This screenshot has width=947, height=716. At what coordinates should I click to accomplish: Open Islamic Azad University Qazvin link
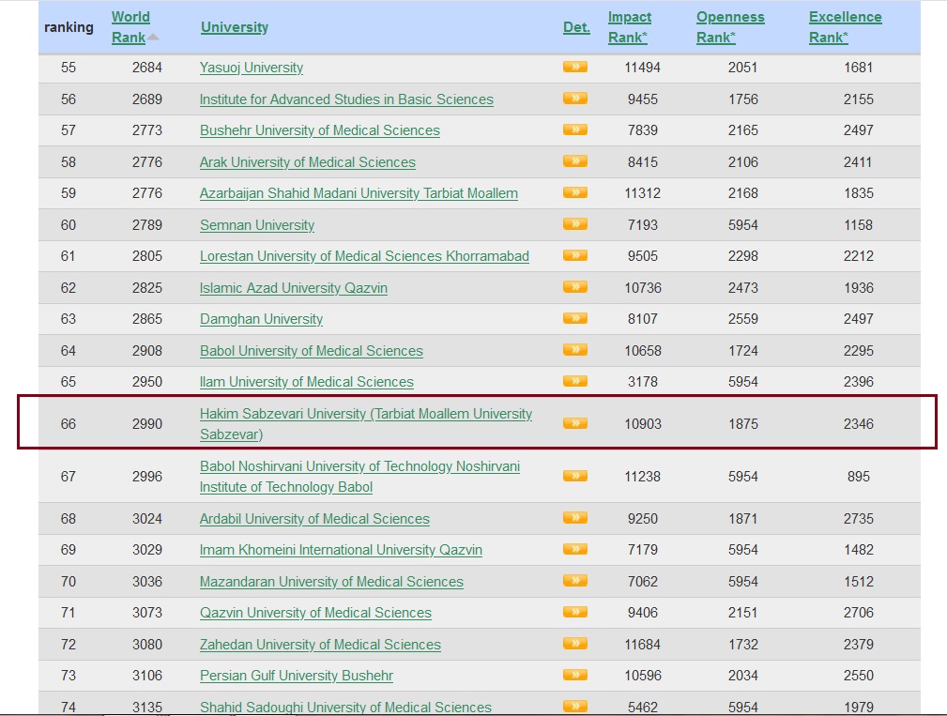[x=294, y=287]
